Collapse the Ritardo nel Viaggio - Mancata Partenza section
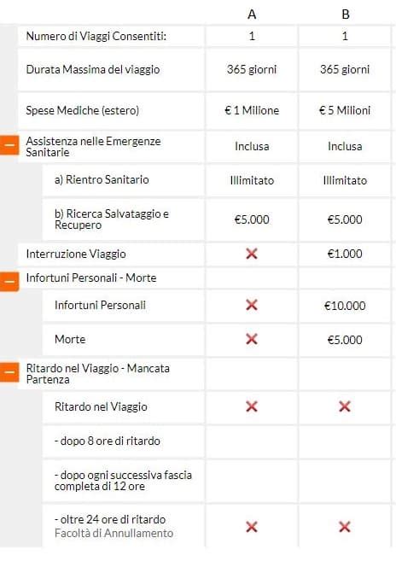 [9, 372]
